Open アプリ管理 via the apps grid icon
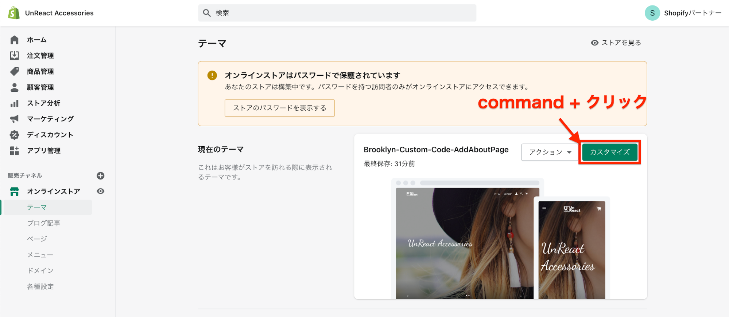The width and height of the screenshot is (729, 317). click(x=15, y=151)
